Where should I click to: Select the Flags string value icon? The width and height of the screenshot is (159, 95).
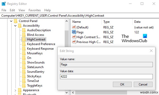[x=74, y=32]
